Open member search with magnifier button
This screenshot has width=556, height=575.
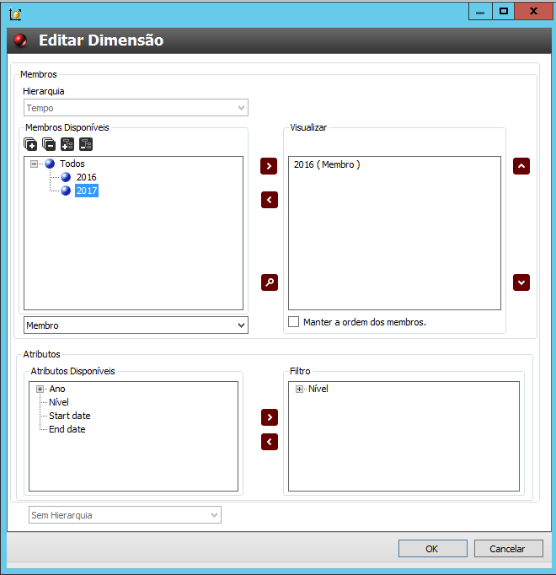point(270,282)
